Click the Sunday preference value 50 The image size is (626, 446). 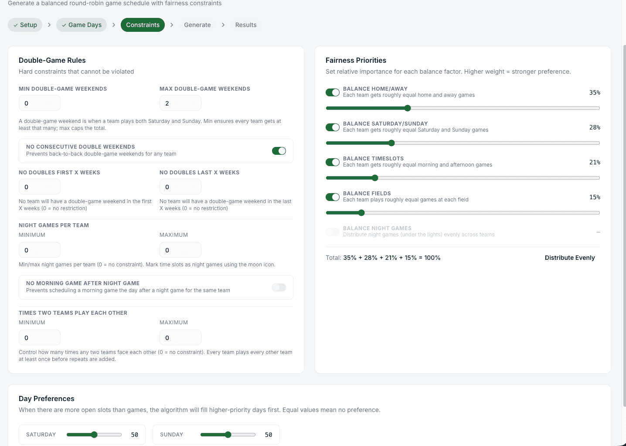[269, 435]
